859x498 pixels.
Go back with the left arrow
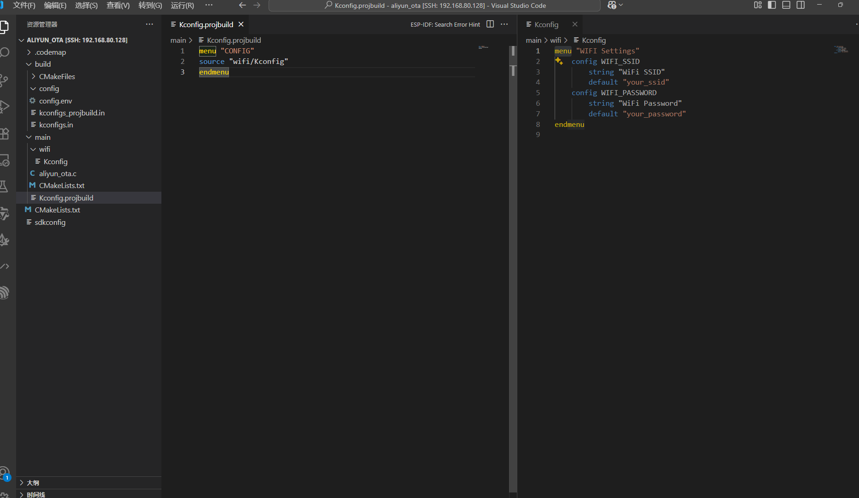242,5
